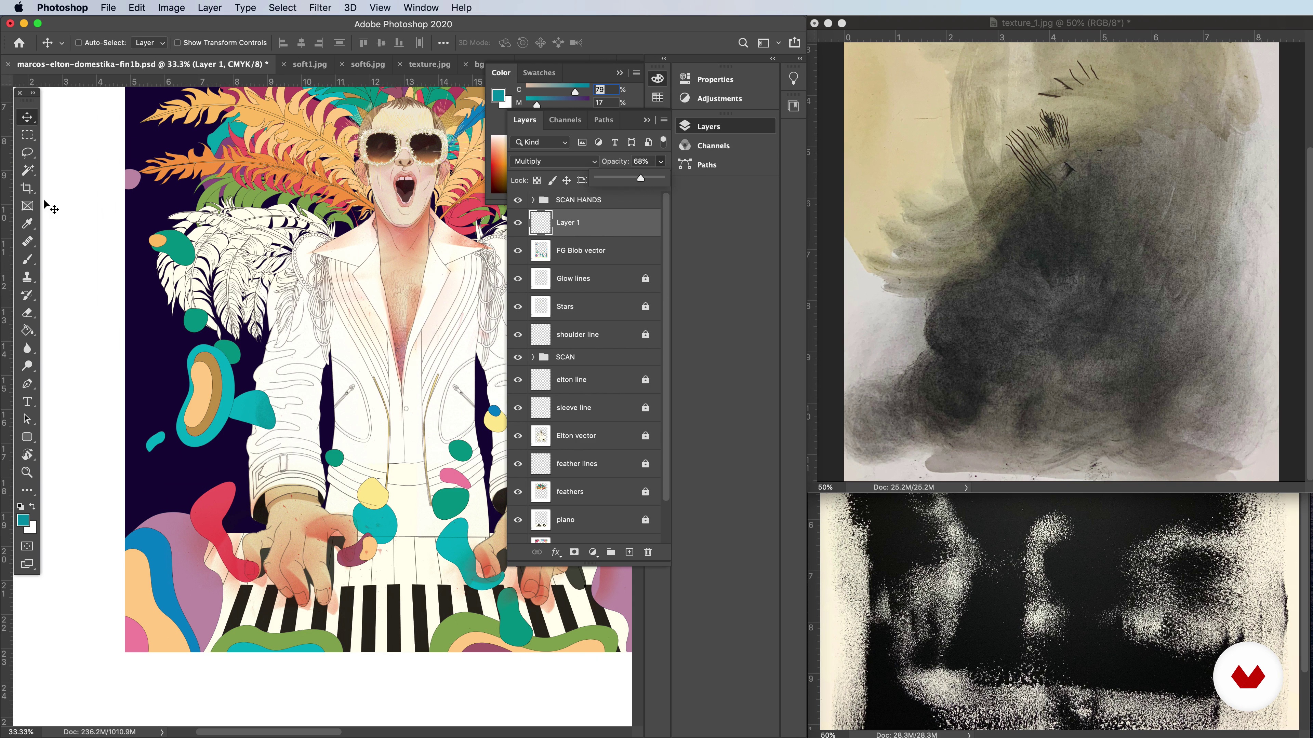
Task: Select the Brush tool
Action: (27, 259)
